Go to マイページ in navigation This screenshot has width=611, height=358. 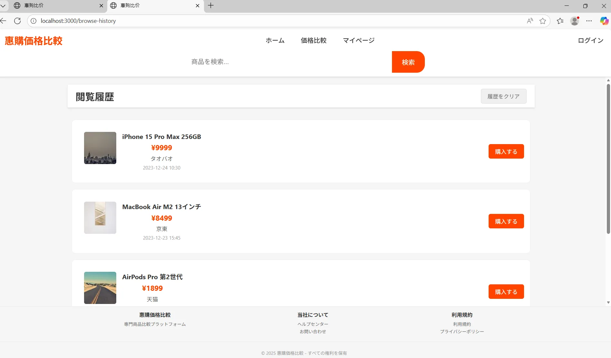tap(358, 41)
